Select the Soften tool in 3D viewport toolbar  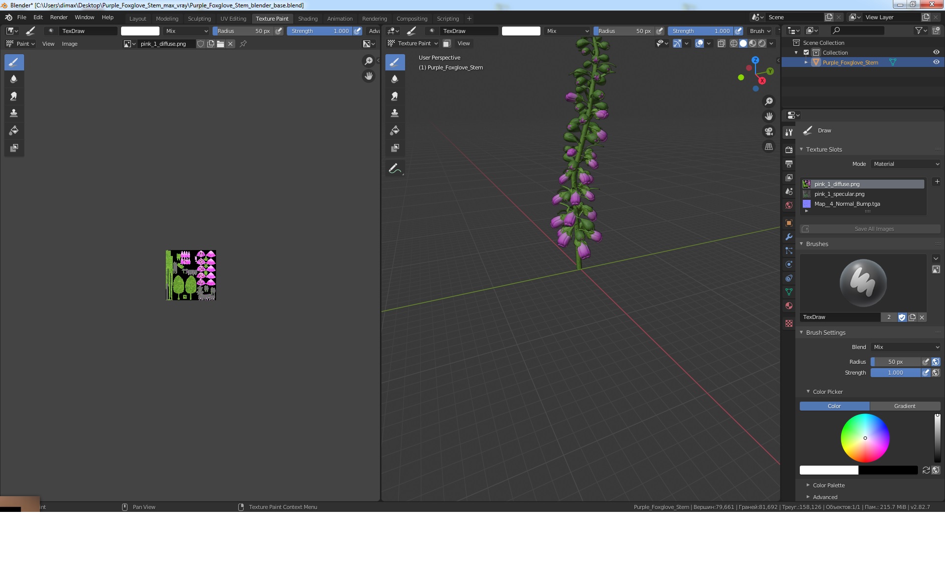395,79
